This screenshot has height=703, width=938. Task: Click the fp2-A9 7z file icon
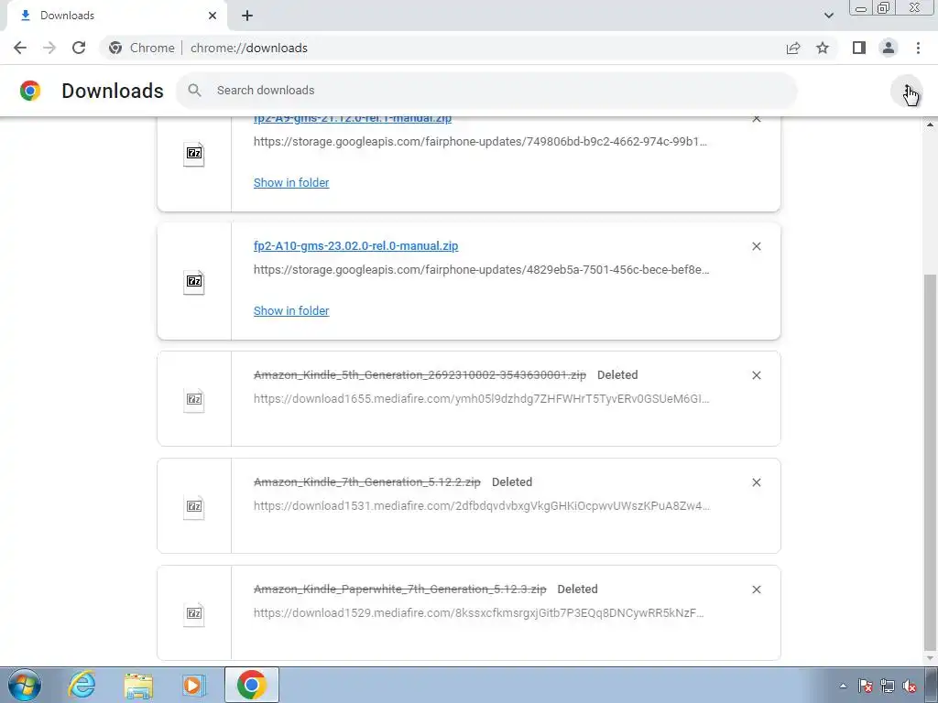[194, 154]
